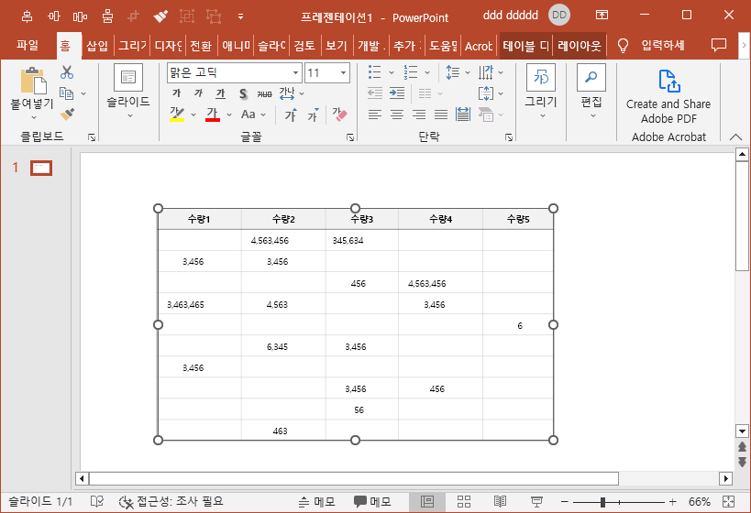Open the Editing search group

tap(591, 91)
